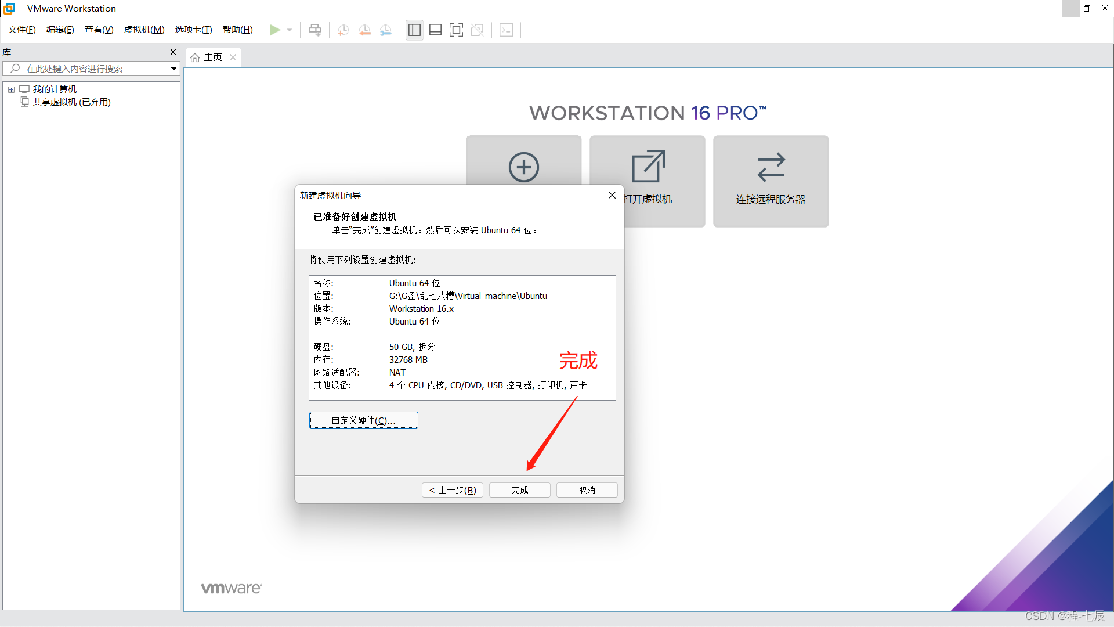
Task: Expand the 我的计算机 tree node
Action: click(x=11, y=89)
